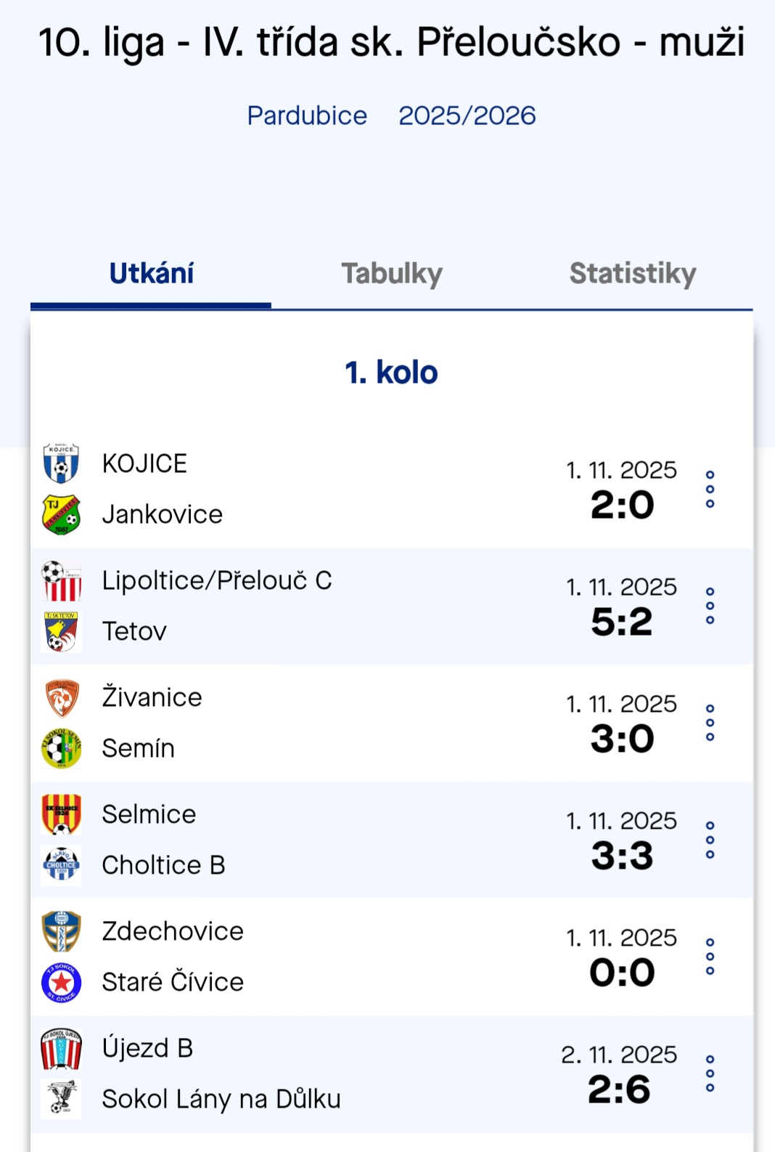
Task: Click the KOJICE team crest icon
Action: 61,463
